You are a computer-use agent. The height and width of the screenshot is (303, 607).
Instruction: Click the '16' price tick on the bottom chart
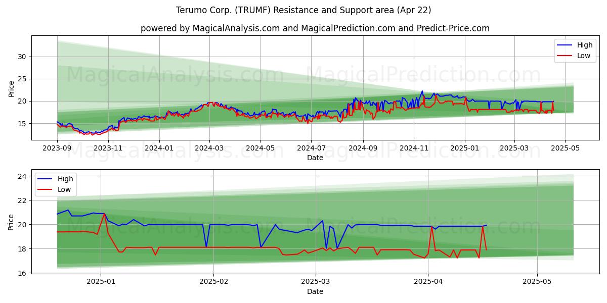[x=23, y=273]
